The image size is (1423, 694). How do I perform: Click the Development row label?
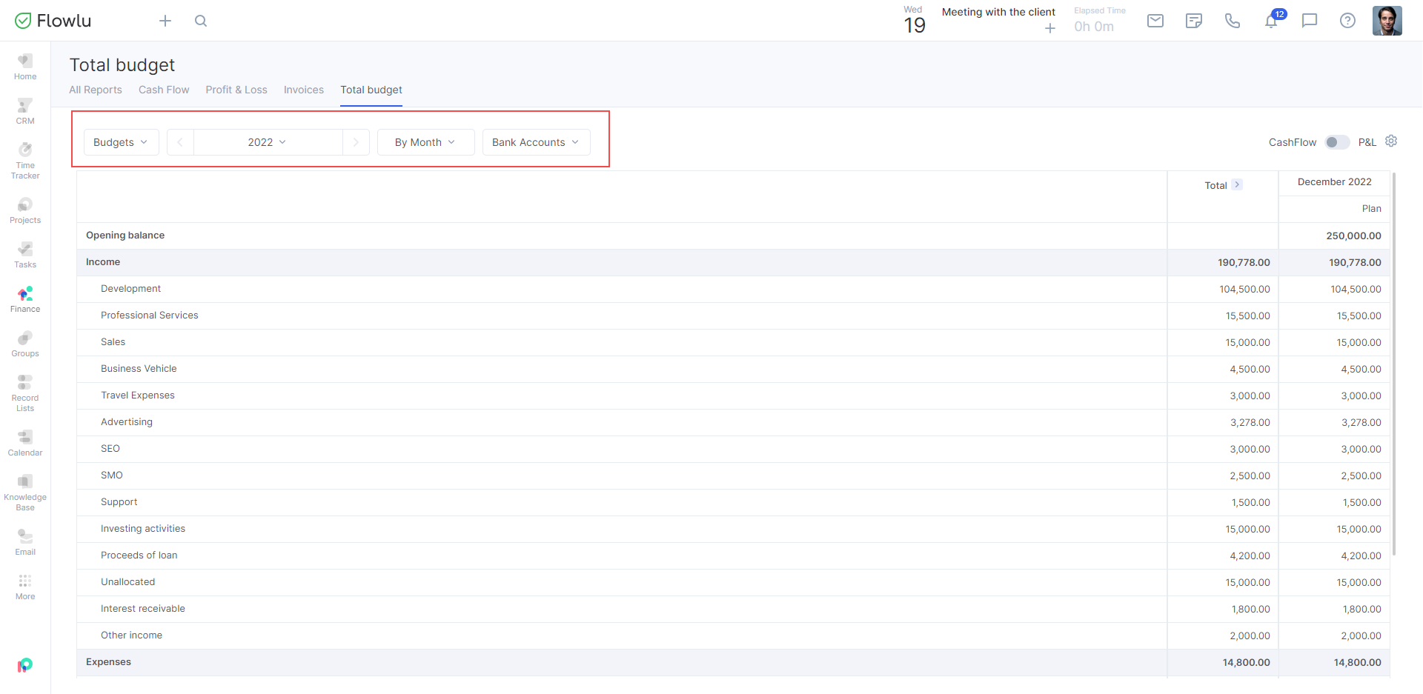(130, 289)
